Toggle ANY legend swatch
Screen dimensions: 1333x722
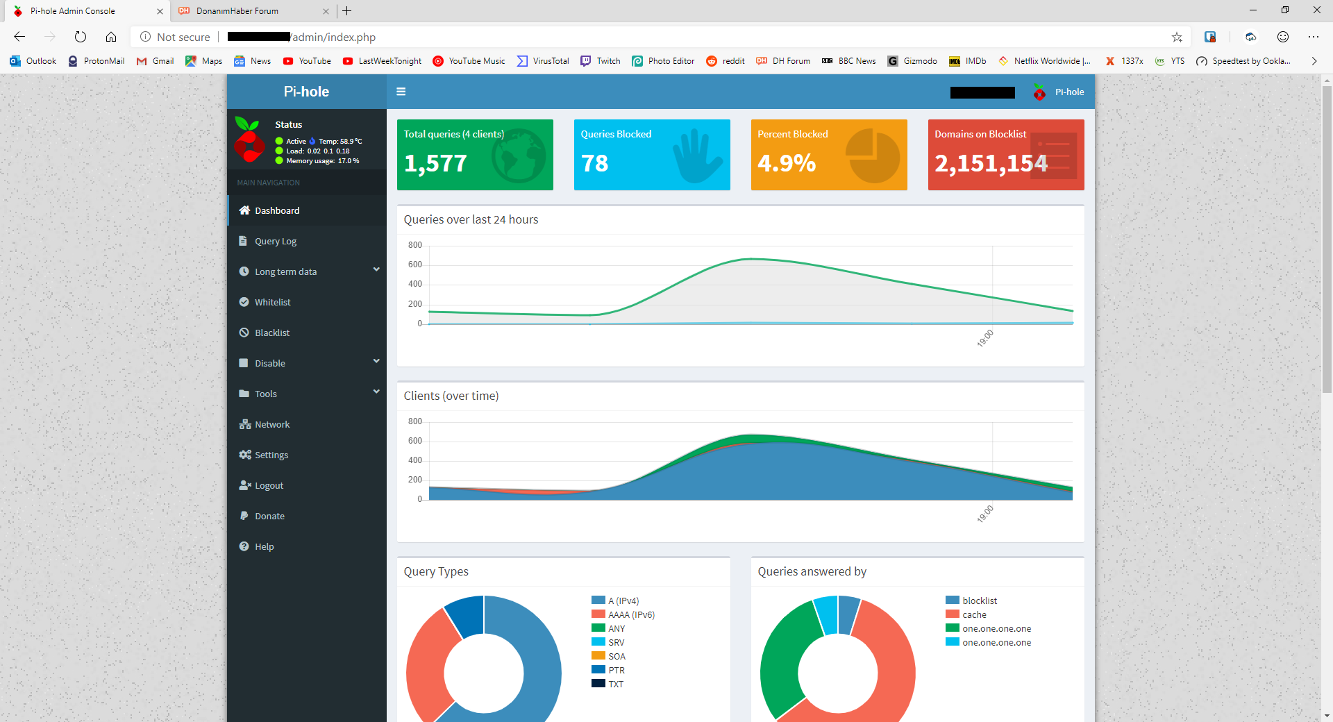click(x=598, y=628)
